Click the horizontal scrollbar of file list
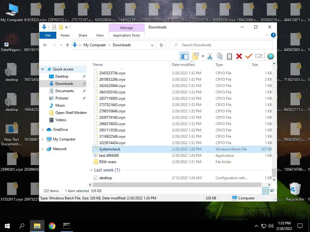 [177, 185]
